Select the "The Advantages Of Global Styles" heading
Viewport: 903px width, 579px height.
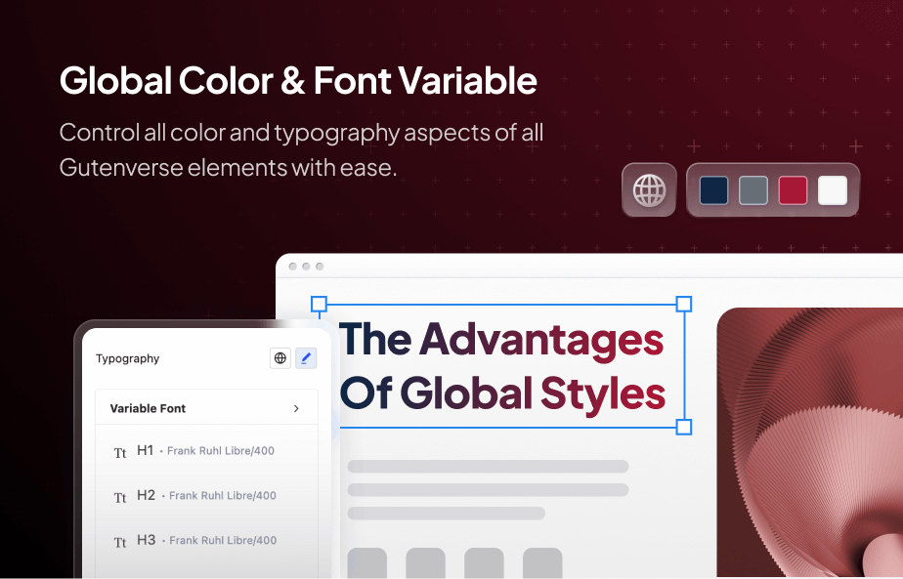pyautogui.click(x=501, y=366)
